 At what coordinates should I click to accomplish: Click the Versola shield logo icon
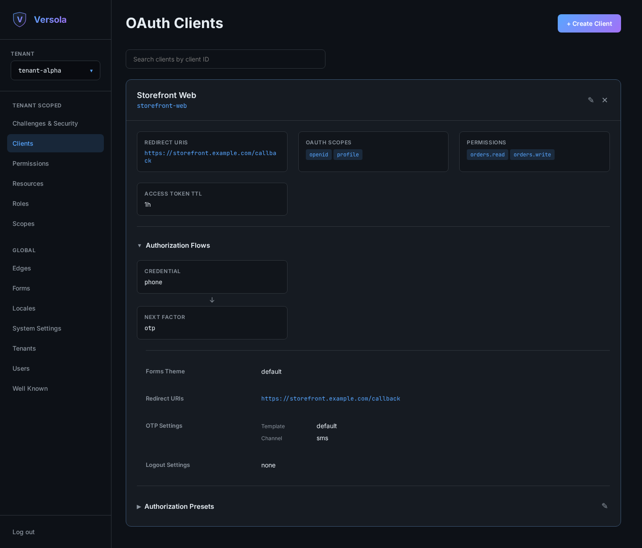(20, 20)
